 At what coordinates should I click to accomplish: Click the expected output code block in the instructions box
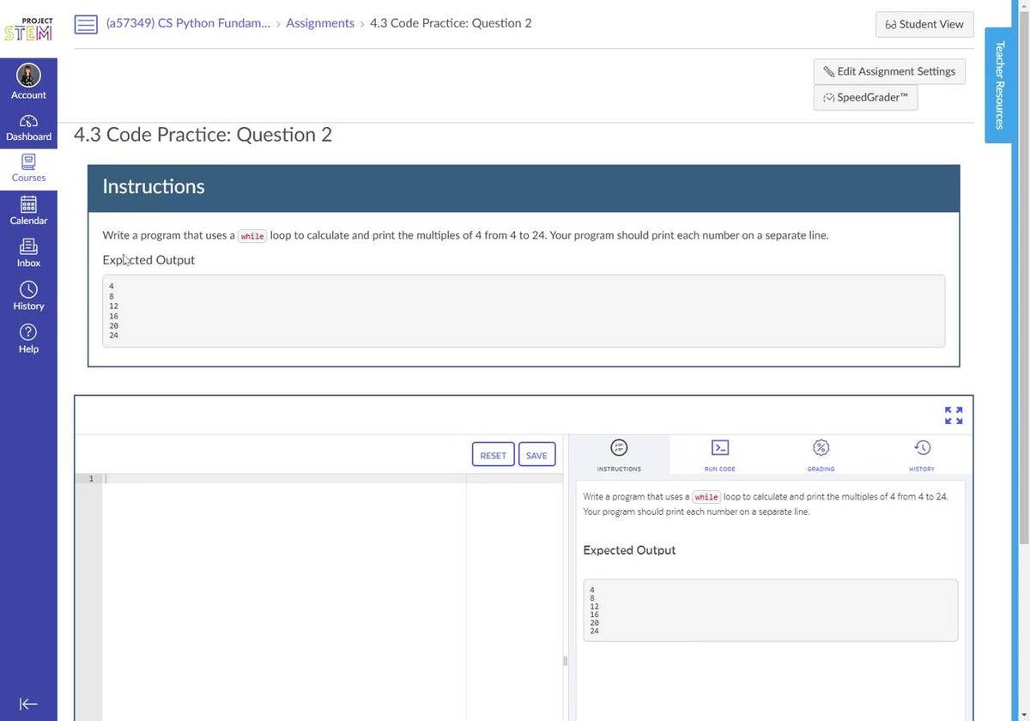pos(524,311)
